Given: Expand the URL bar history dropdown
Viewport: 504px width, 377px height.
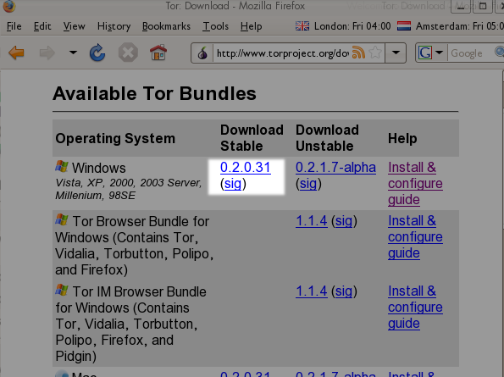Looking at the screenshot, I should pos(396,53).
